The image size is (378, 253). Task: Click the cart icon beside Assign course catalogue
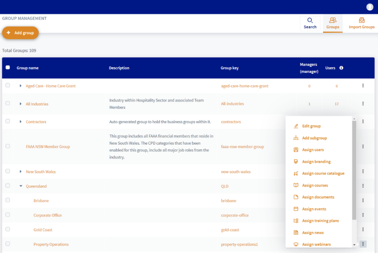[x=296, y=174]
